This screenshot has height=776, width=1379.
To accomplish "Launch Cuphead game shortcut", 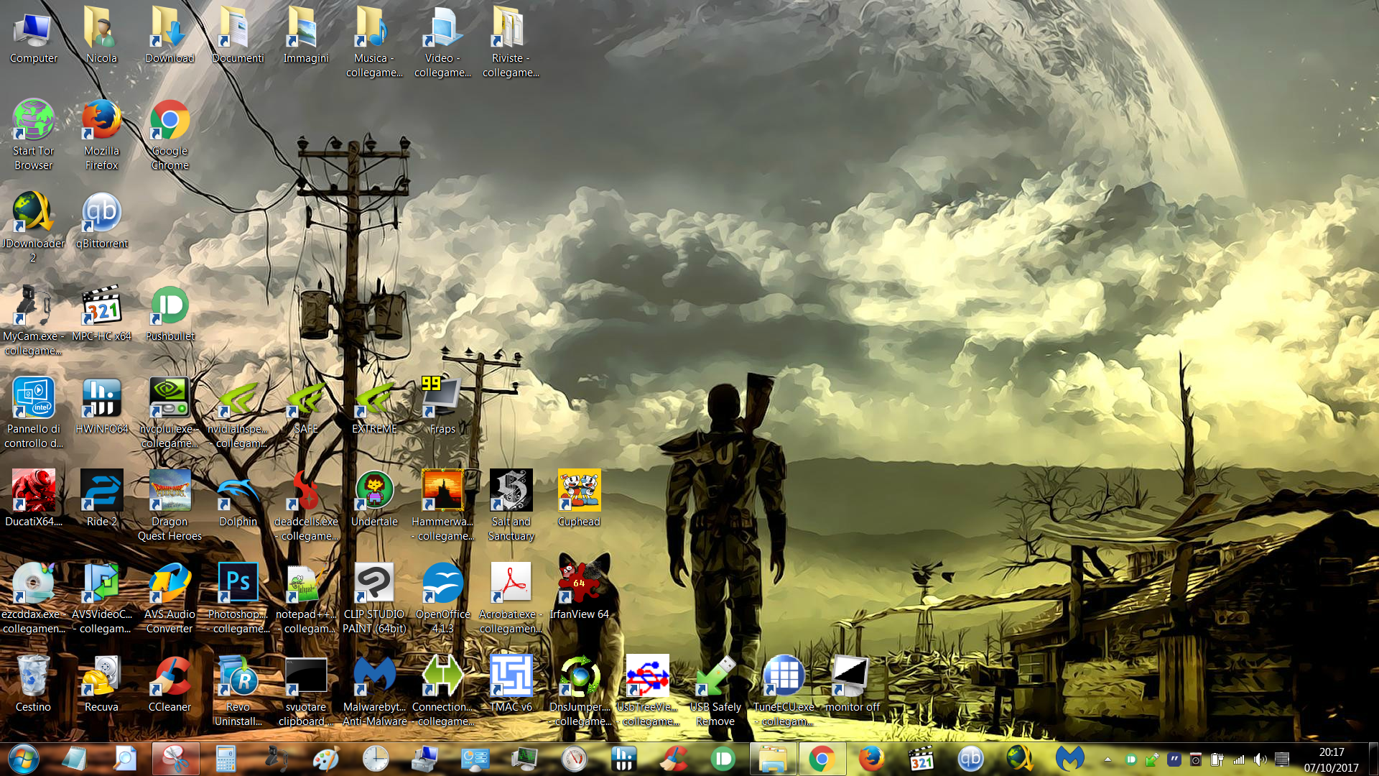I will point(579,499).
